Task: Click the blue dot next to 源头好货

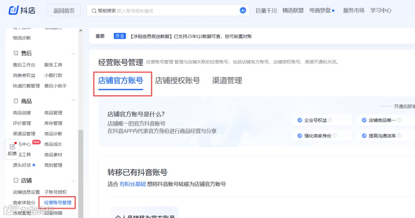Action: point(34,165)
